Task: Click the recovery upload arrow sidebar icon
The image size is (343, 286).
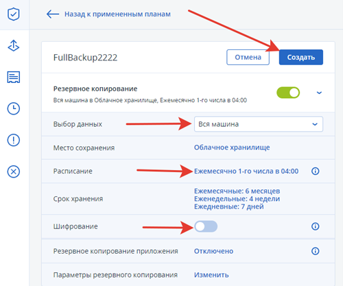Action: (14, 45)
